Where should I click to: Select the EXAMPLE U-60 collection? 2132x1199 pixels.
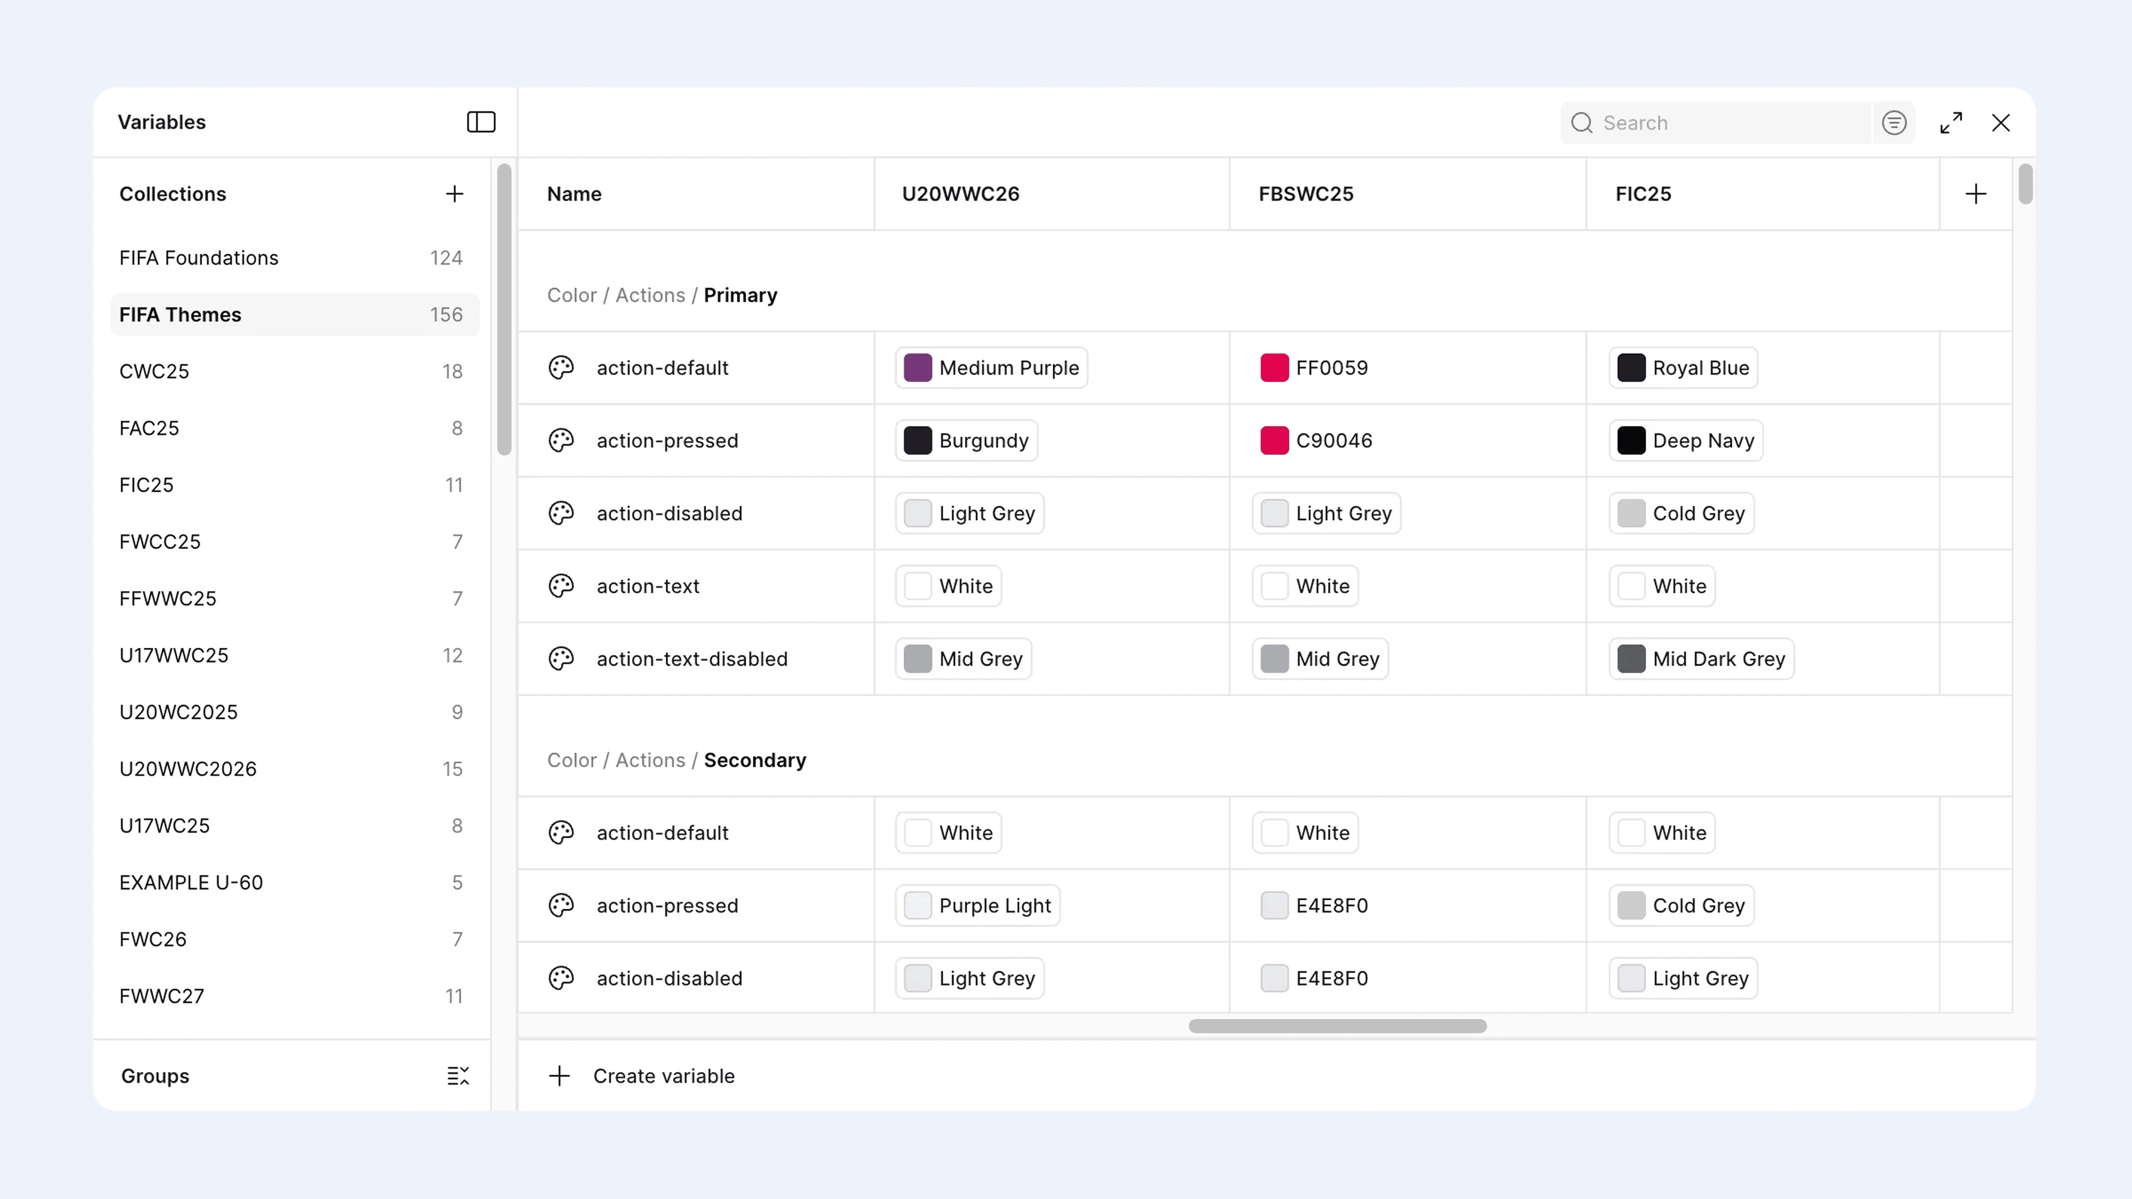[x=191, y=882]
